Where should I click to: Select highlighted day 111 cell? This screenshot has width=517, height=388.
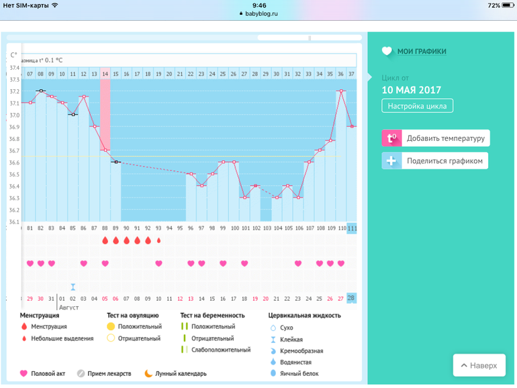(x=352, y=228)
